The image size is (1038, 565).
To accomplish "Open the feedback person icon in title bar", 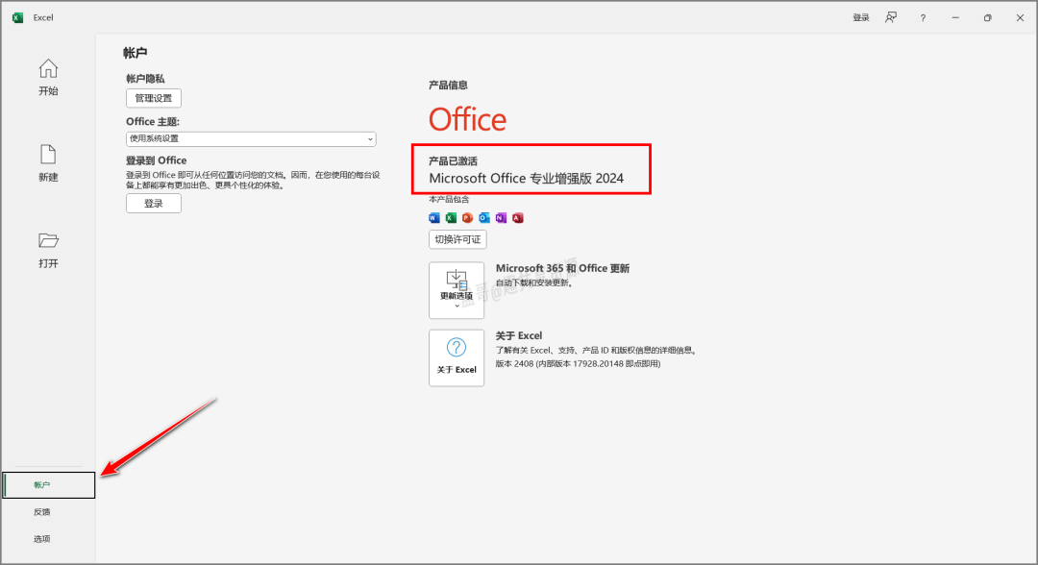I will [x=891, y=18].
